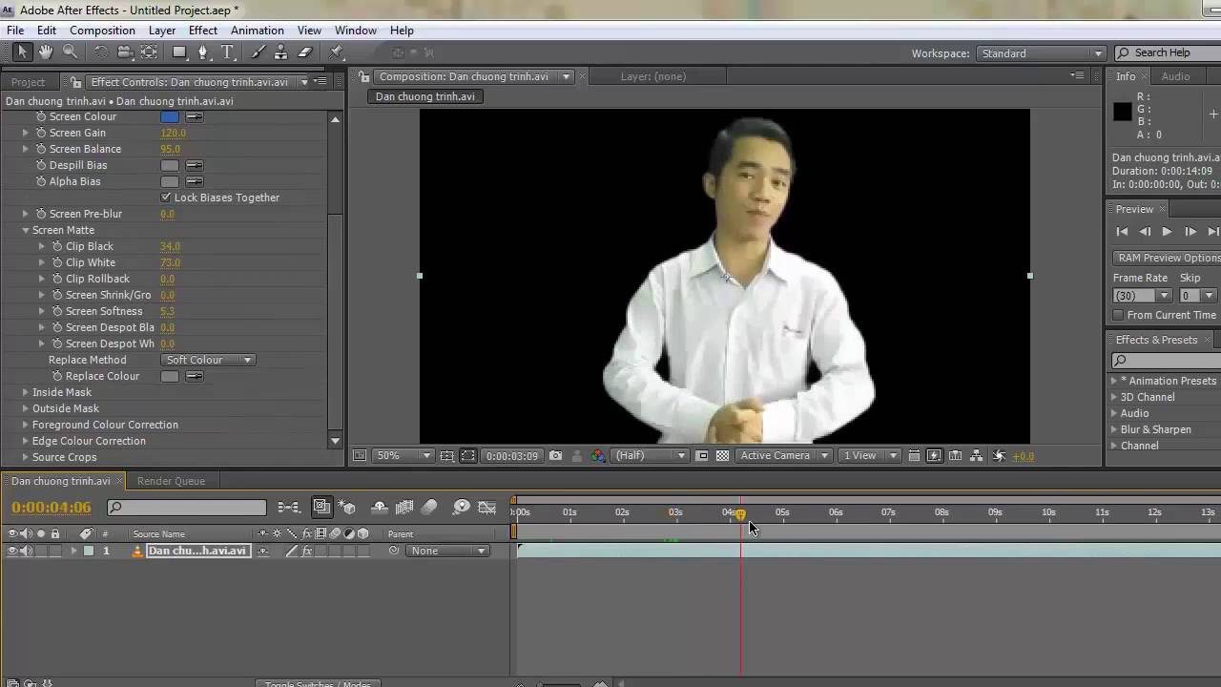Select the Pen tool
This screenshot has height=687, width=1221.
pyautogui.click(x=202, y=52)
